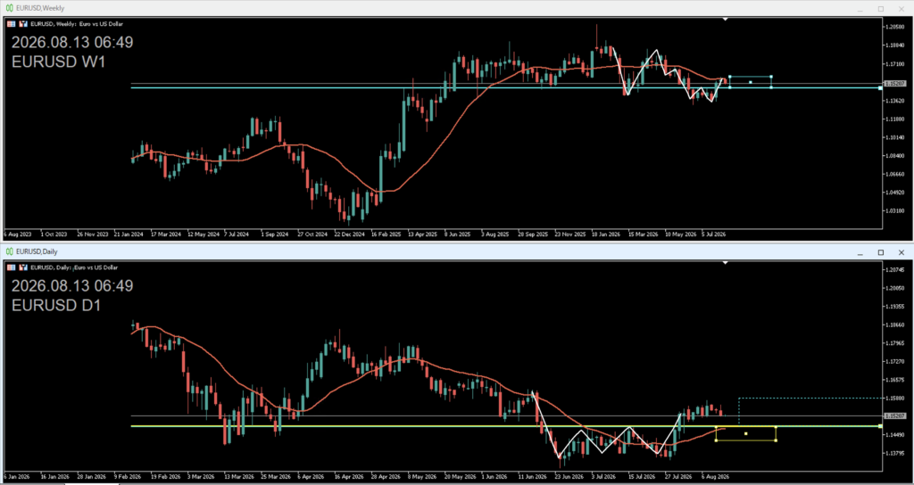The height and width of the screenshot is (485, 914).
Task: Grab the chart shift triangle in Weekly chart
Action: 726,20
